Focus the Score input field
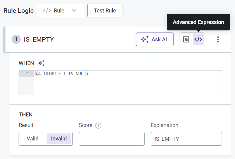The width and height of the screenshot is (235, 159). [x=111, y=139]
